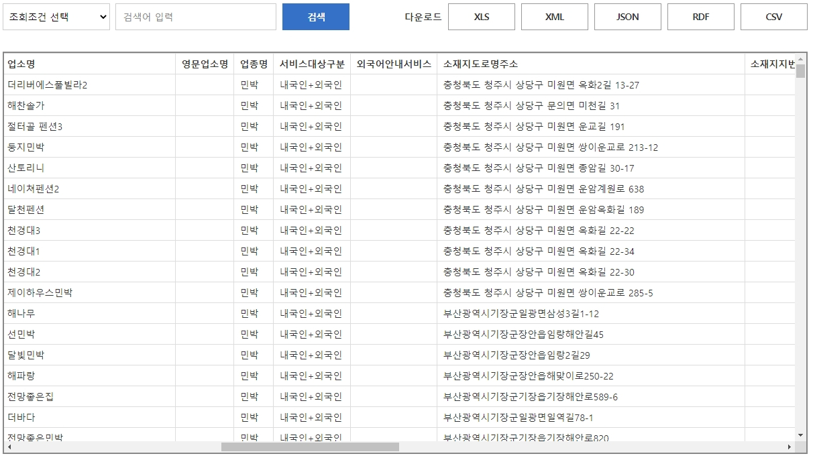Click 내국인+외국인 in the 해파랑 row
This screenshot has height=460, width=813.
pos(311,376)
